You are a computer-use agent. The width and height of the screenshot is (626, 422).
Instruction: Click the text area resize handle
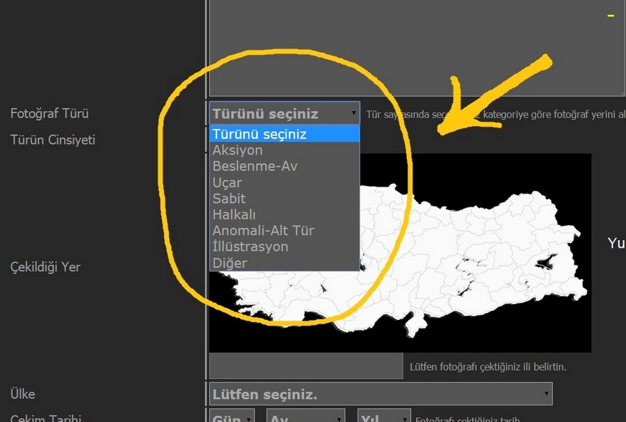(x=621, y=92)
